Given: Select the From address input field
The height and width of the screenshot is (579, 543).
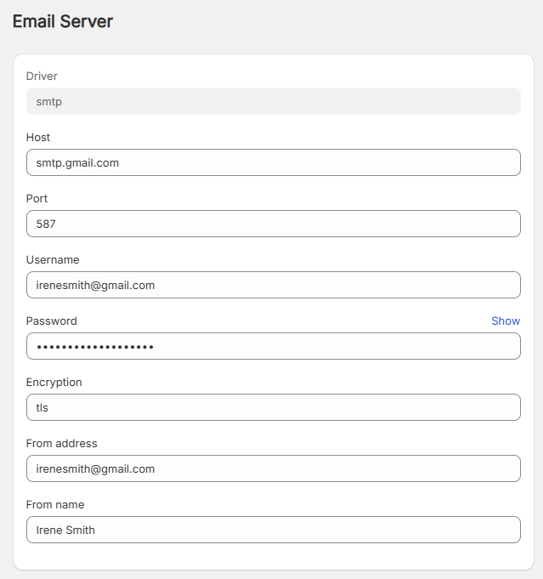Looking at the screenshot, I should [x=273, y=468].
